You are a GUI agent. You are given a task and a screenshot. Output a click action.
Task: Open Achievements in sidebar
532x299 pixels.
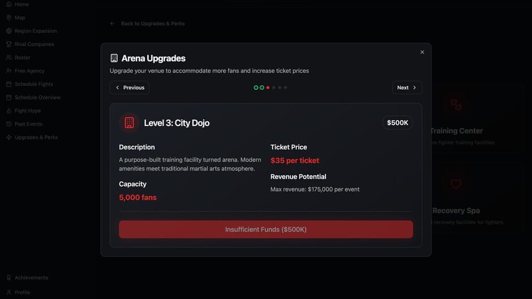[x=31, y=278]
